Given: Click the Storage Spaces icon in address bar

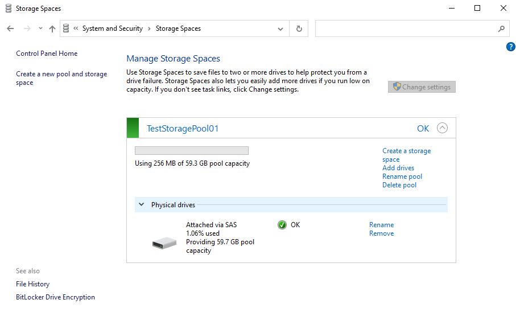Looking at the screenshot, I should (67, 28).
